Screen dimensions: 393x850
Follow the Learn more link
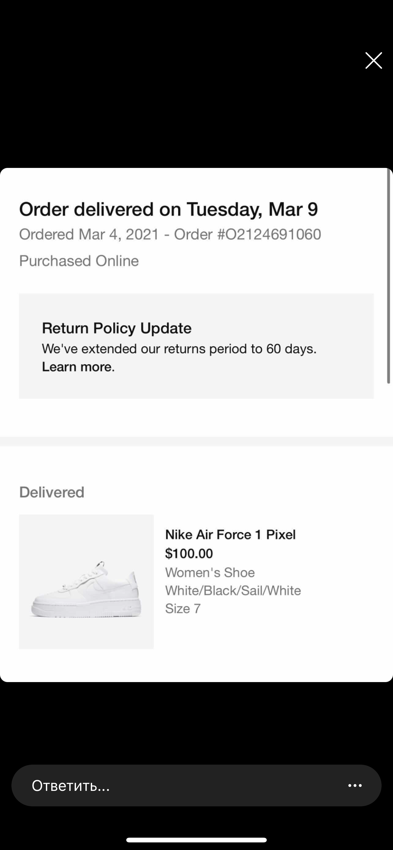tap(78, 367)
